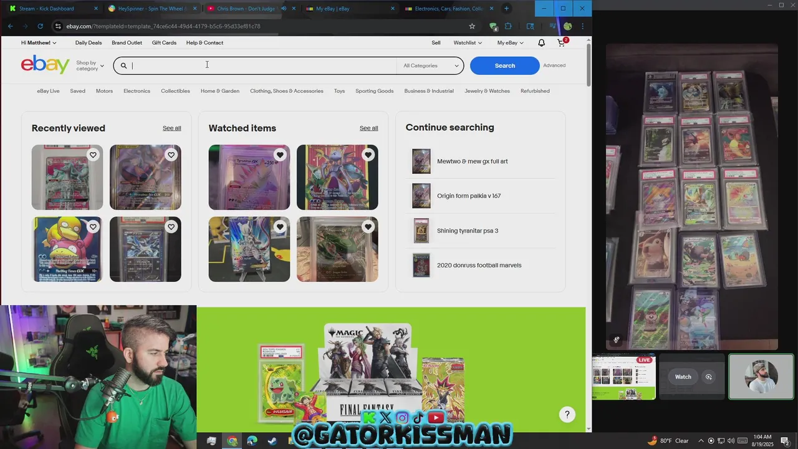Click the eBay logo
798x449 pixels.
click(x=45, y=64)
